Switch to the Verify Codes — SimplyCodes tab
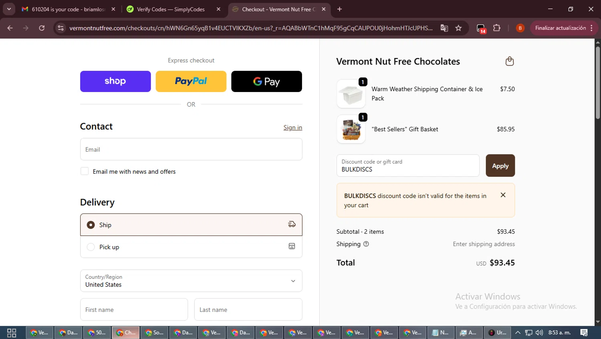 (171, 9)
